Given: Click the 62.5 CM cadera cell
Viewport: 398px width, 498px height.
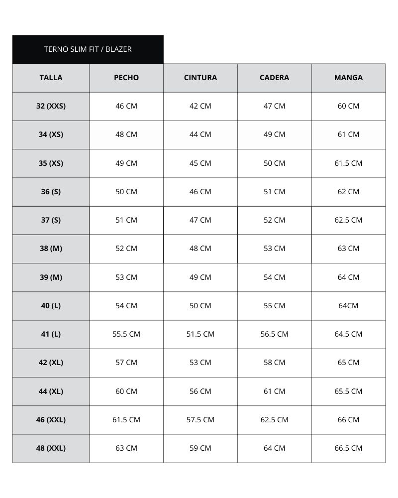Looking at the screenshot, I should tap(274, 420).
